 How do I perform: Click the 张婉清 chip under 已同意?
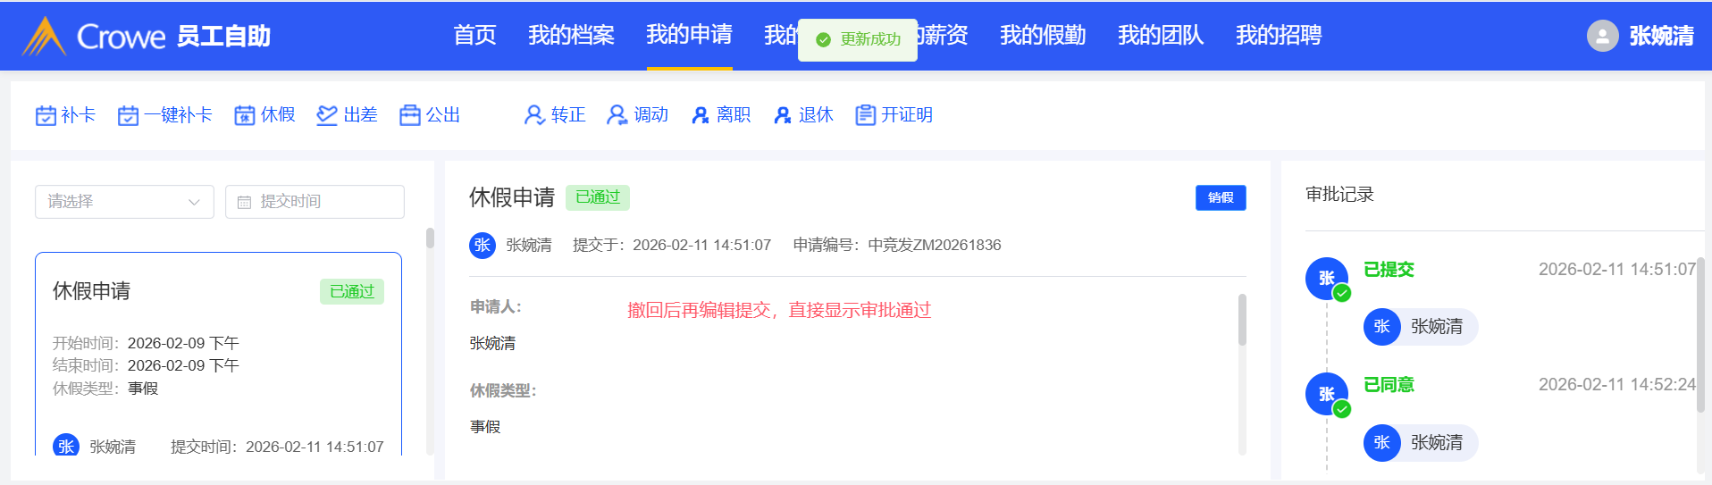point(1420,443)
